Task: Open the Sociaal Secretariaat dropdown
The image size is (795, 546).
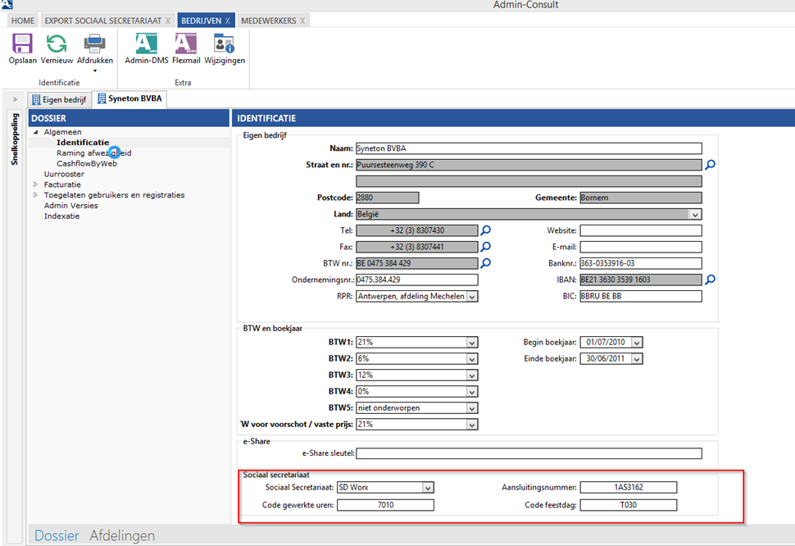Action: pos(427,488)
